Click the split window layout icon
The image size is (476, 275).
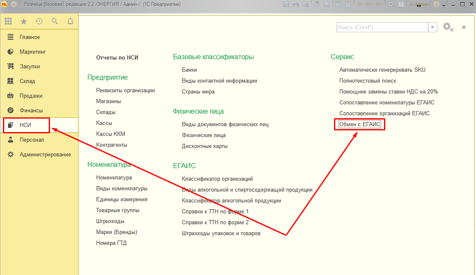click(x=401, y=4)
